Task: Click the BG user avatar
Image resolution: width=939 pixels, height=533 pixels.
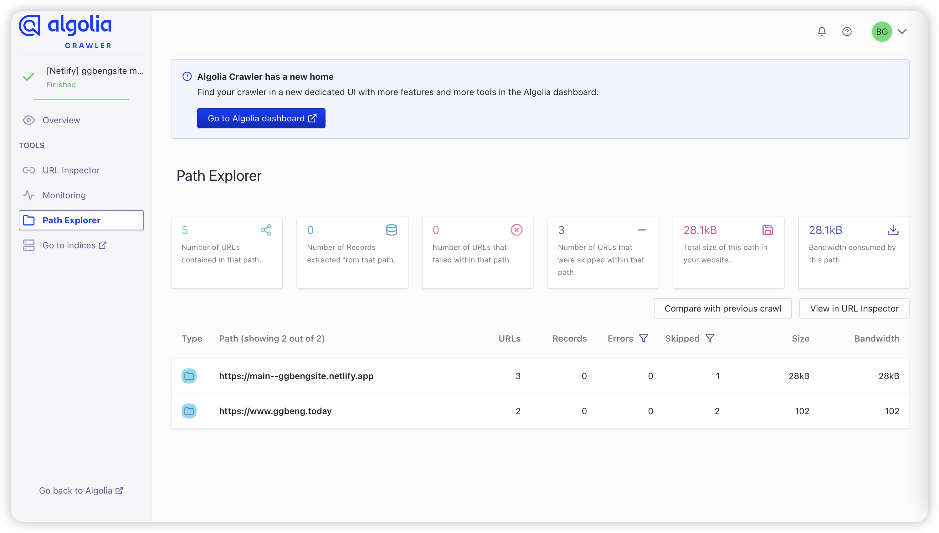Action: pyautogui.click(x=881, y=32)
